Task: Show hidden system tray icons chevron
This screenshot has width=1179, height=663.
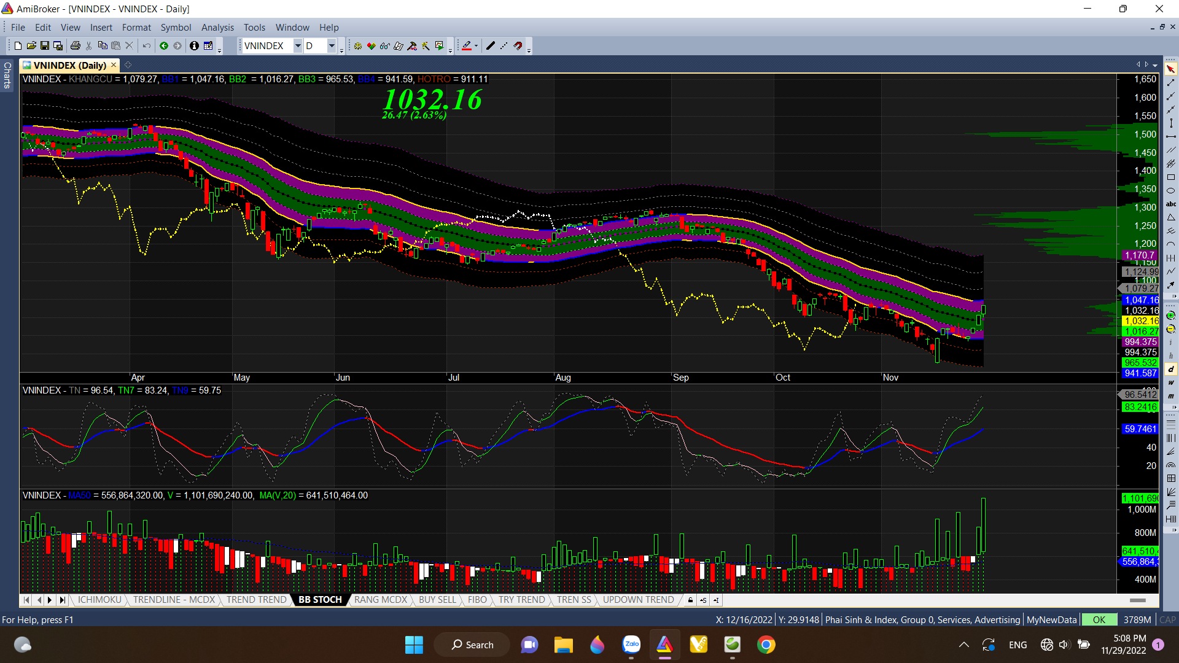Action: pos(963,645)
